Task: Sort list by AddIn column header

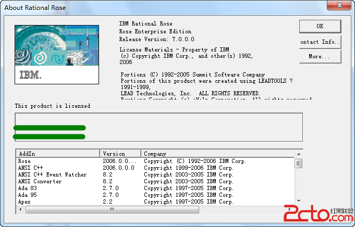Action: (x=58, y=154)
